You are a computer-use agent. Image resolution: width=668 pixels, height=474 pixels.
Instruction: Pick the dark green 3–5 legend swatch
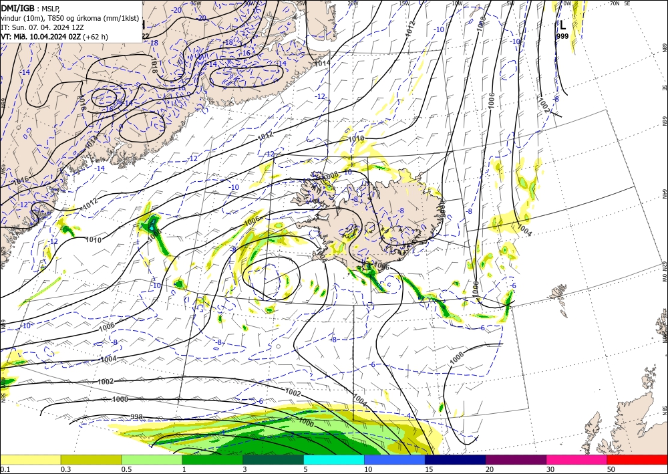coord(273,460)
